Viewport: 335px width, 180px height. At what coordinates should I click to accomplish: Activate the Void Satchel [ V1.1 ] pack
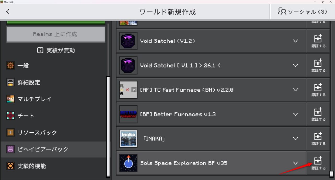318,65
